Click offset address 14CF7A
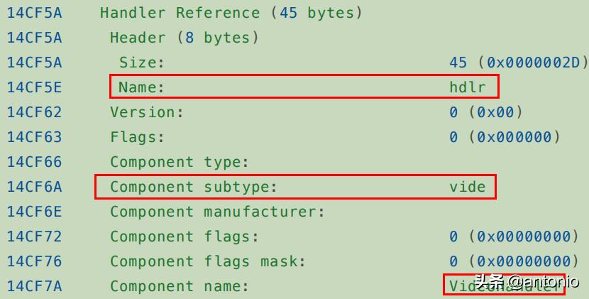Image resolution: width=589 pixels, height=299 pixels. [35, 286]
